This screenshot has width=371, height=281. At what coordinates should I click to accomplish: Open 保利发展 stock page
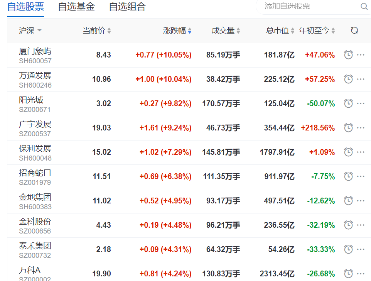(35, 149)
